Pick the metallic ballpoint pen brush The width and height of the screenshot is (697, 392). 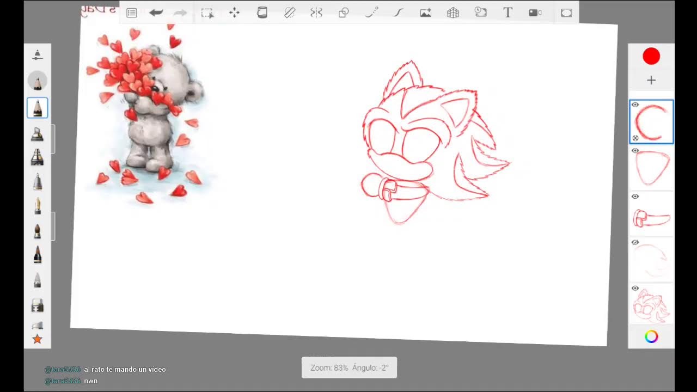click(x=38, y=182)
